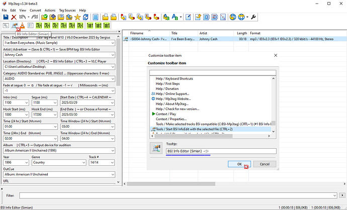Expand the Album combo box American II Unchained
347x210 pixels.
[113, 151]
